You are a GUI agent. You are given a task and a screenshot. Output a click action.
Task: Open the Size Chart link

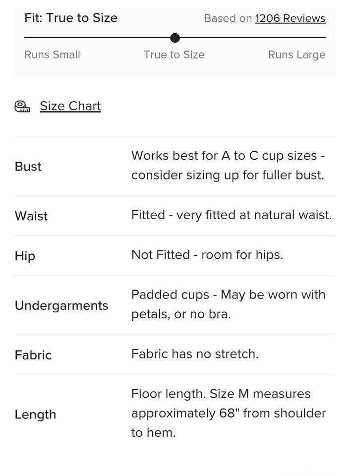point(70,106)
